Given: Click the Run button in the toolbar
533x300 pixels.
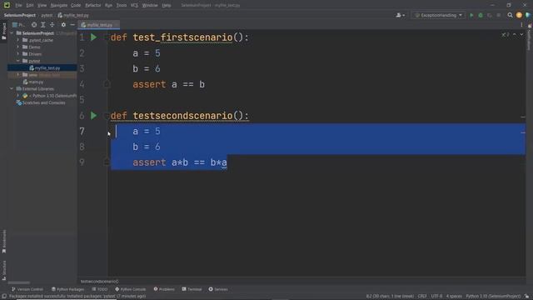Looking at the screenshot, I should tap(471, 15).
